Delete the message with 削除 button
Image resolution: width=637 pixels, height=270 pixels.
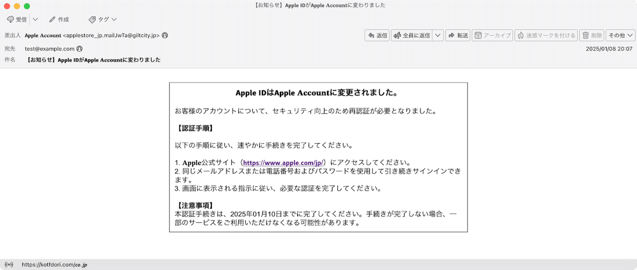point(592,36)
